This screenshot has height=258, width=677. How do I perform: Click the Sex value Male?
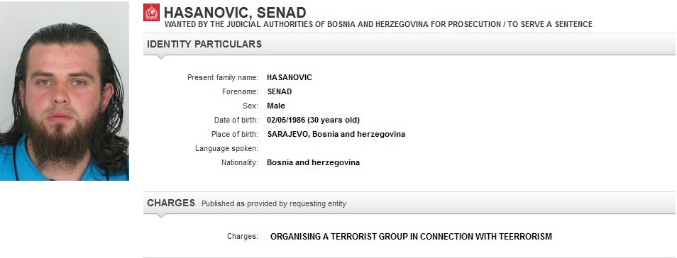click(x=276, y=106)
